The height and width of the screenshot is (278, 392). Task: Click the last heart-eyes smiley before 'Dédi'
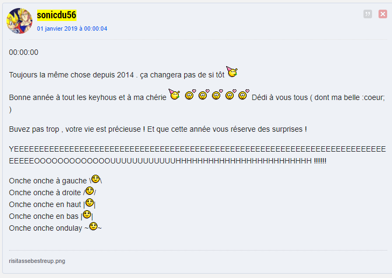[244, 95]
